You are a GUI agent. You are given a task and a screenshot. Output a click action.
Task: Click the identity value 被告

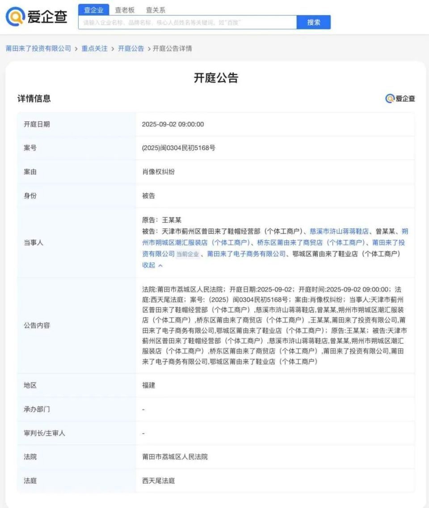[148, 196]
